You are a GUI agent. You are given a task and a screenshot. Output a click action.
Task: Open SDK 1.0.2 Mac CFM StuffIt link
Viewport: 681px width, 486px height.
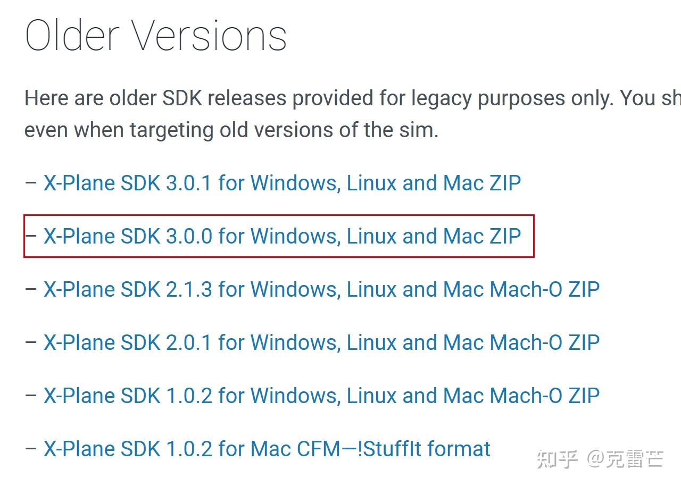click(x=267, y=449)
